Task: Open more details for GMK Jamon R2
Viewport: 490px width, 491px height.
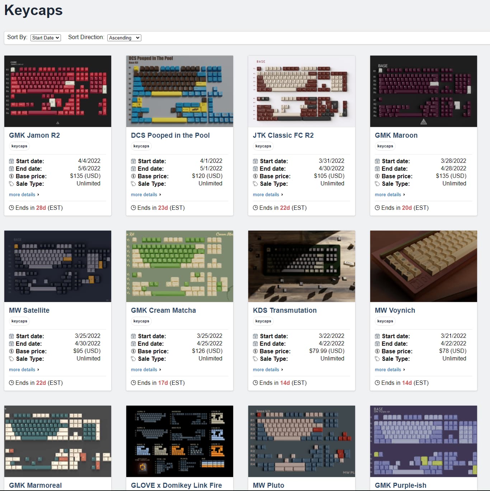Action: pyautogui.click(x=24, y=194)
